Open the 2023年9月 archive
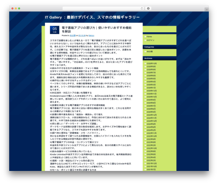The image size is (218, 184). (151, 139)
